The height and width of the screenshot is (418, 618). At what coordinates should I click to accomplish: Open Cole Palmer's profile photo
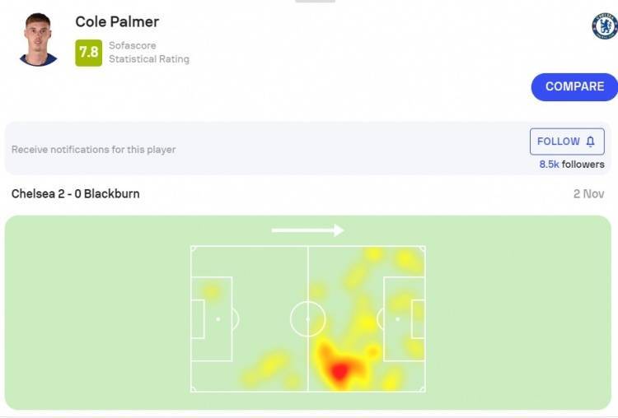(38, 39)
